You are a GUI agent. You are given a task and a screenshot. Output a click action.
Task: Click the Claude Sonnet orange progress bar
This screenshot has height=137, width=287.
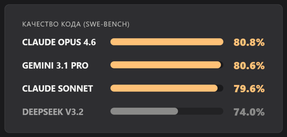[x=164, y=88]
